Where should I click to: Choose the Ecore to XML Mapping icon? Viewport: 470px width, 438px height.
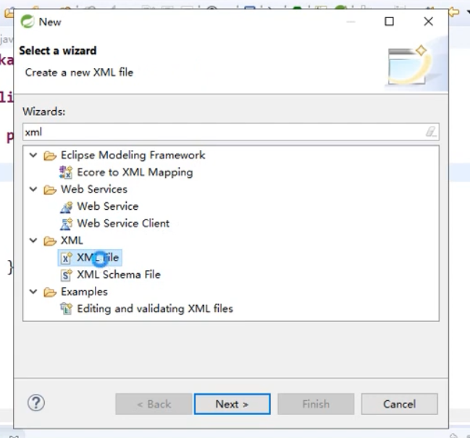click(x=66, y=172)
